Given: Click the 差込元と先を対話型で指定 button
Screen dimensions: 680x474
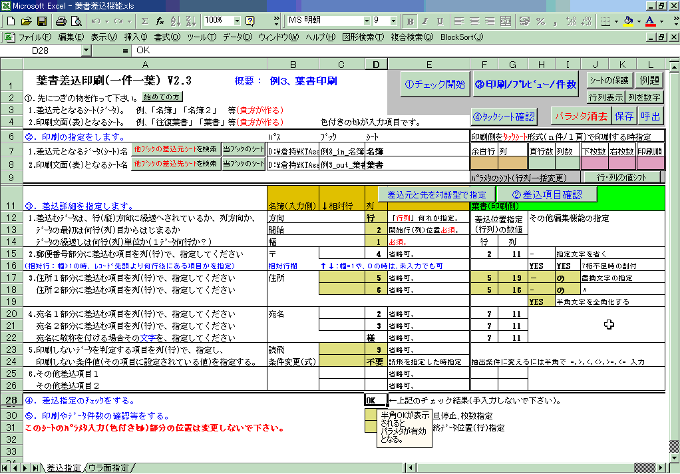Looking at the screenshot, I should (x=436, y=195).
